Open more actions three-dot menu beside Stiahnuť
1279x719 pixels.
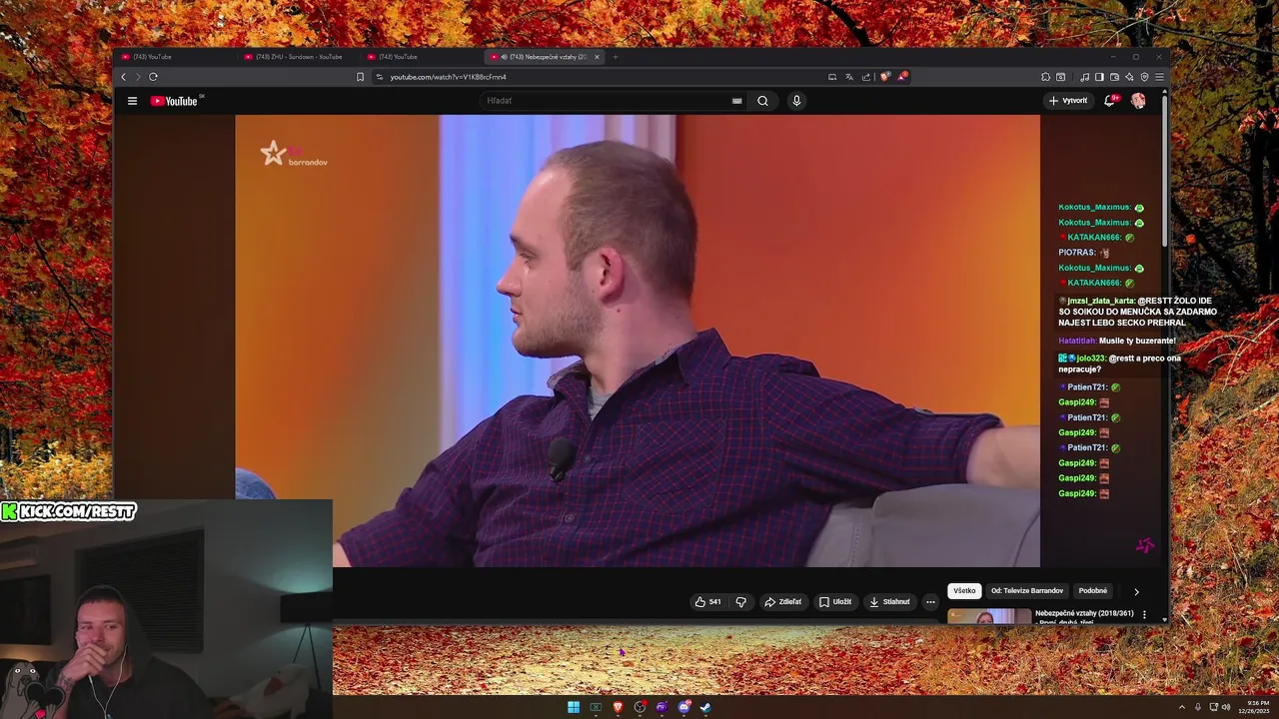pos(930,602)
